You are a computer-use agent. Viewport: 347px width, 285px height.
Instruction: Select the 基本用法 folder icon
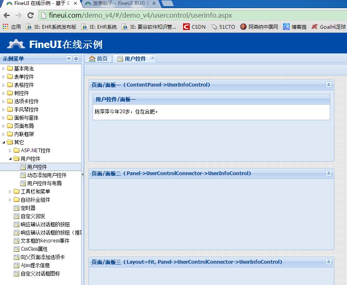pyautogui.click(x=10, y=68)
